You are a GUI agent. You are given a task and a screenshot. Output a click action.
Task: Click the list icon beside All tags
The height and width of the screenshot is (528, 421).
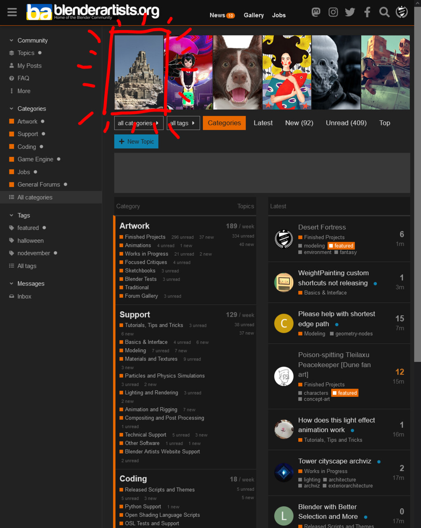pos(12,266)
